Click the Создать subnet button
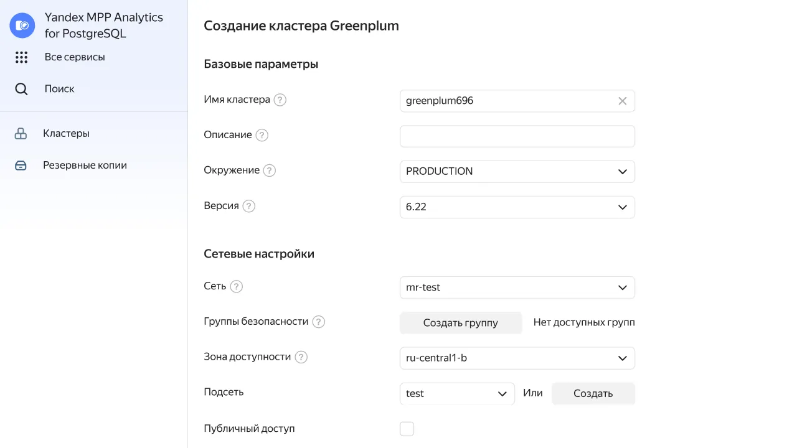The width and height of the screenshot is (797, 448). coord(593,394)
